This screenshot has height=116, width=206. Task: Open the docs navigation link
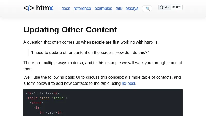66,8
